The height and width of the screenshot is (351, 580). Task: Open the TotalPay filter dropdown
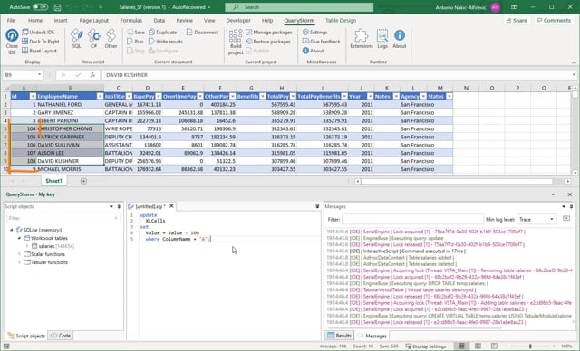click(x=293, y=96)
